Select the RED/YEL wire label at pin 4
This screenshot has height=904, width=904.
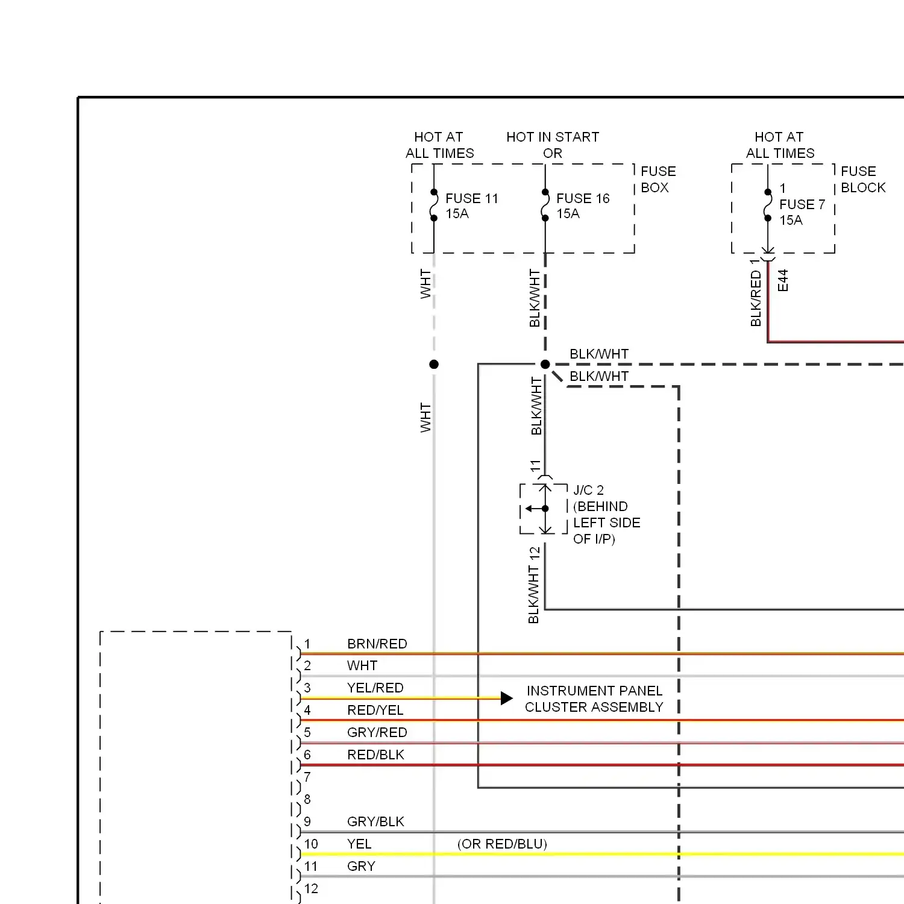(x=375, y=710)
